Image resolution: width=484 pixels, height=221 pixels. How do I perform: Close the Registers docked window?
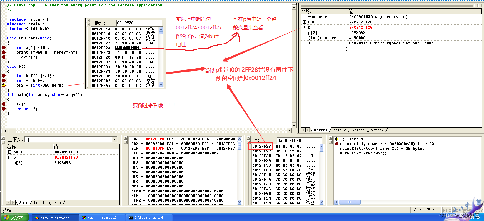[x=126, y=138]
